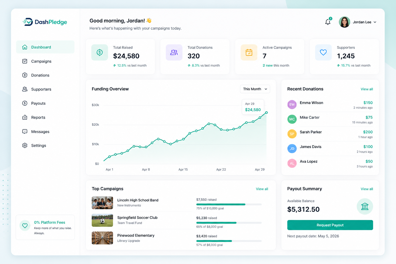This screenshot has width=396, height=264.
Task: Click the 1,245 Supporters value
Action: click(x=346, y=56)
